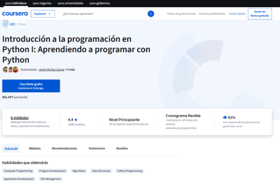Click the 4.4 star rating
This screenshot has height=187, width=280.
coord(72,119)
